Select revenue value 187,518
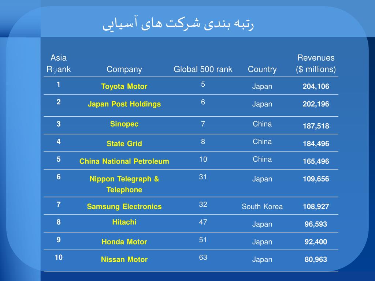This screenshot has height=281, width=375. (316, 126)
